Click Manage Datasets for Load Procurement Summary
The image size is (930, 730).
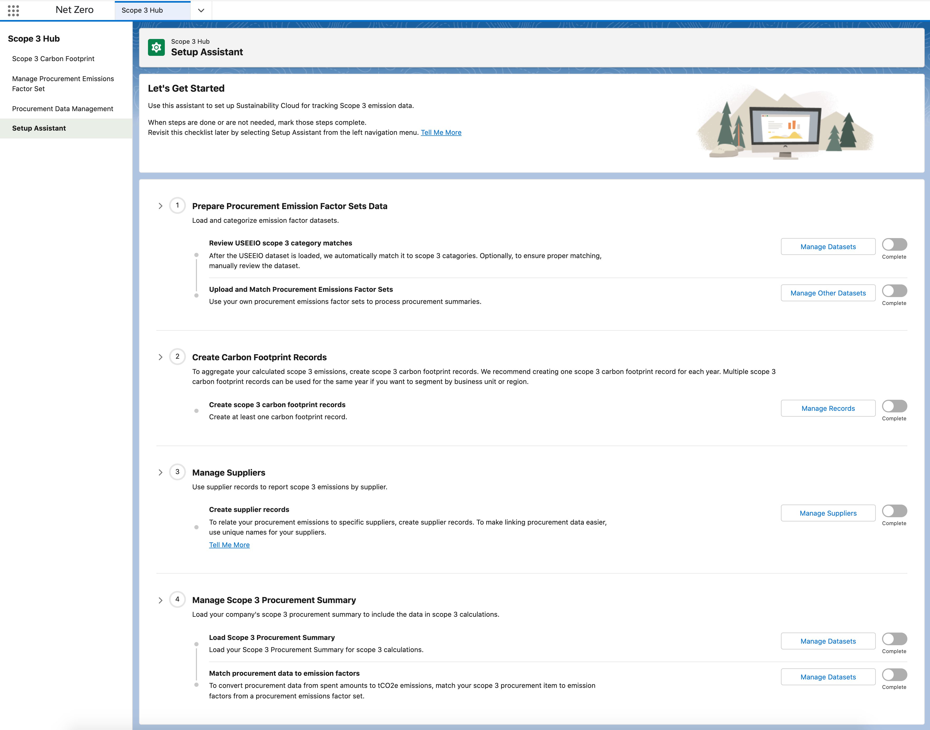[x=828, y=641]
